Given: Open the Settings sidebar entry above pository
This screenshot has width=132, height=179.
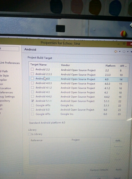Looking at the screenshot, I should (x=7, y=97).
